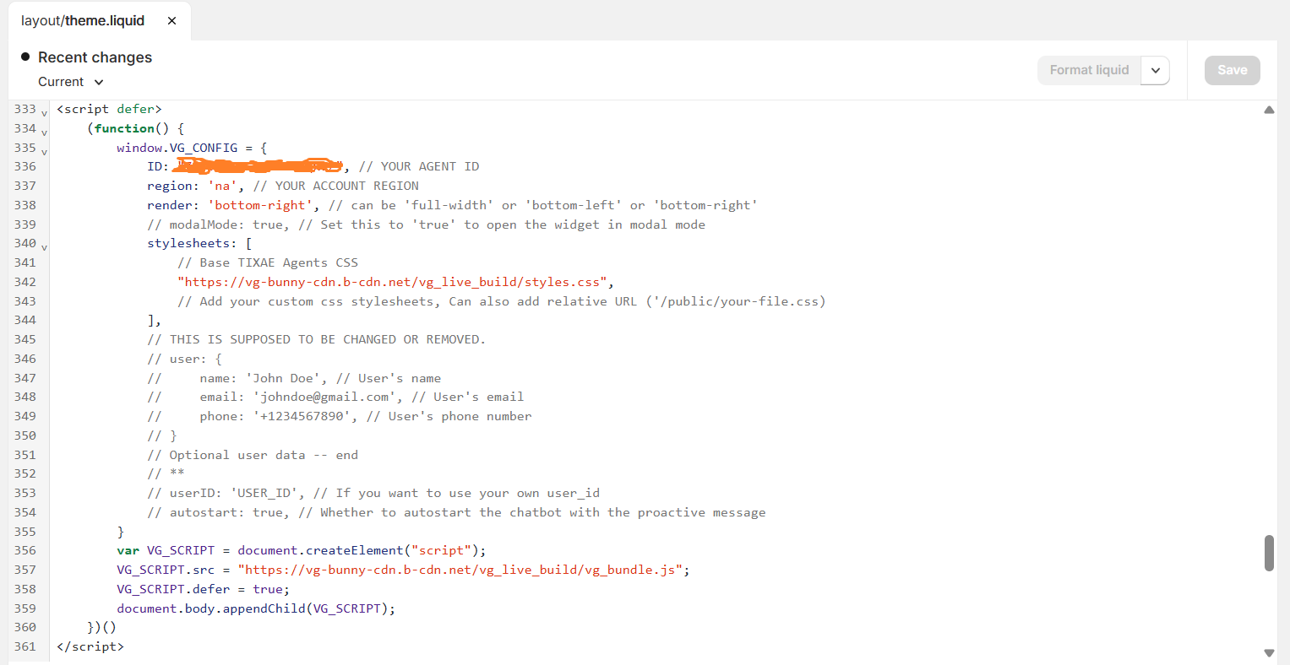The height and width of the screenshot is (665, 1290).
Task: Click document.body.appendChild(VG_SCRIPT) line
Action: [256, 608]
